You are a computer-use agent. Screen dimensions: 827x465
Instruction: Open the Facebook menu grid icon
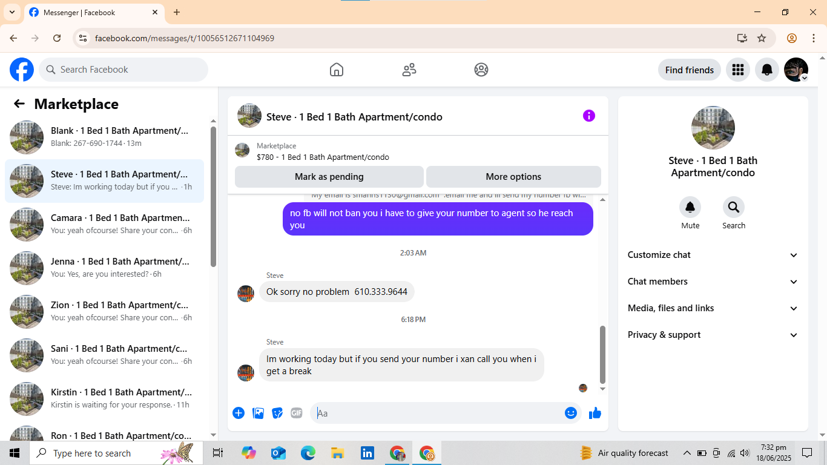pyautogui.click(x=737, y=70)
